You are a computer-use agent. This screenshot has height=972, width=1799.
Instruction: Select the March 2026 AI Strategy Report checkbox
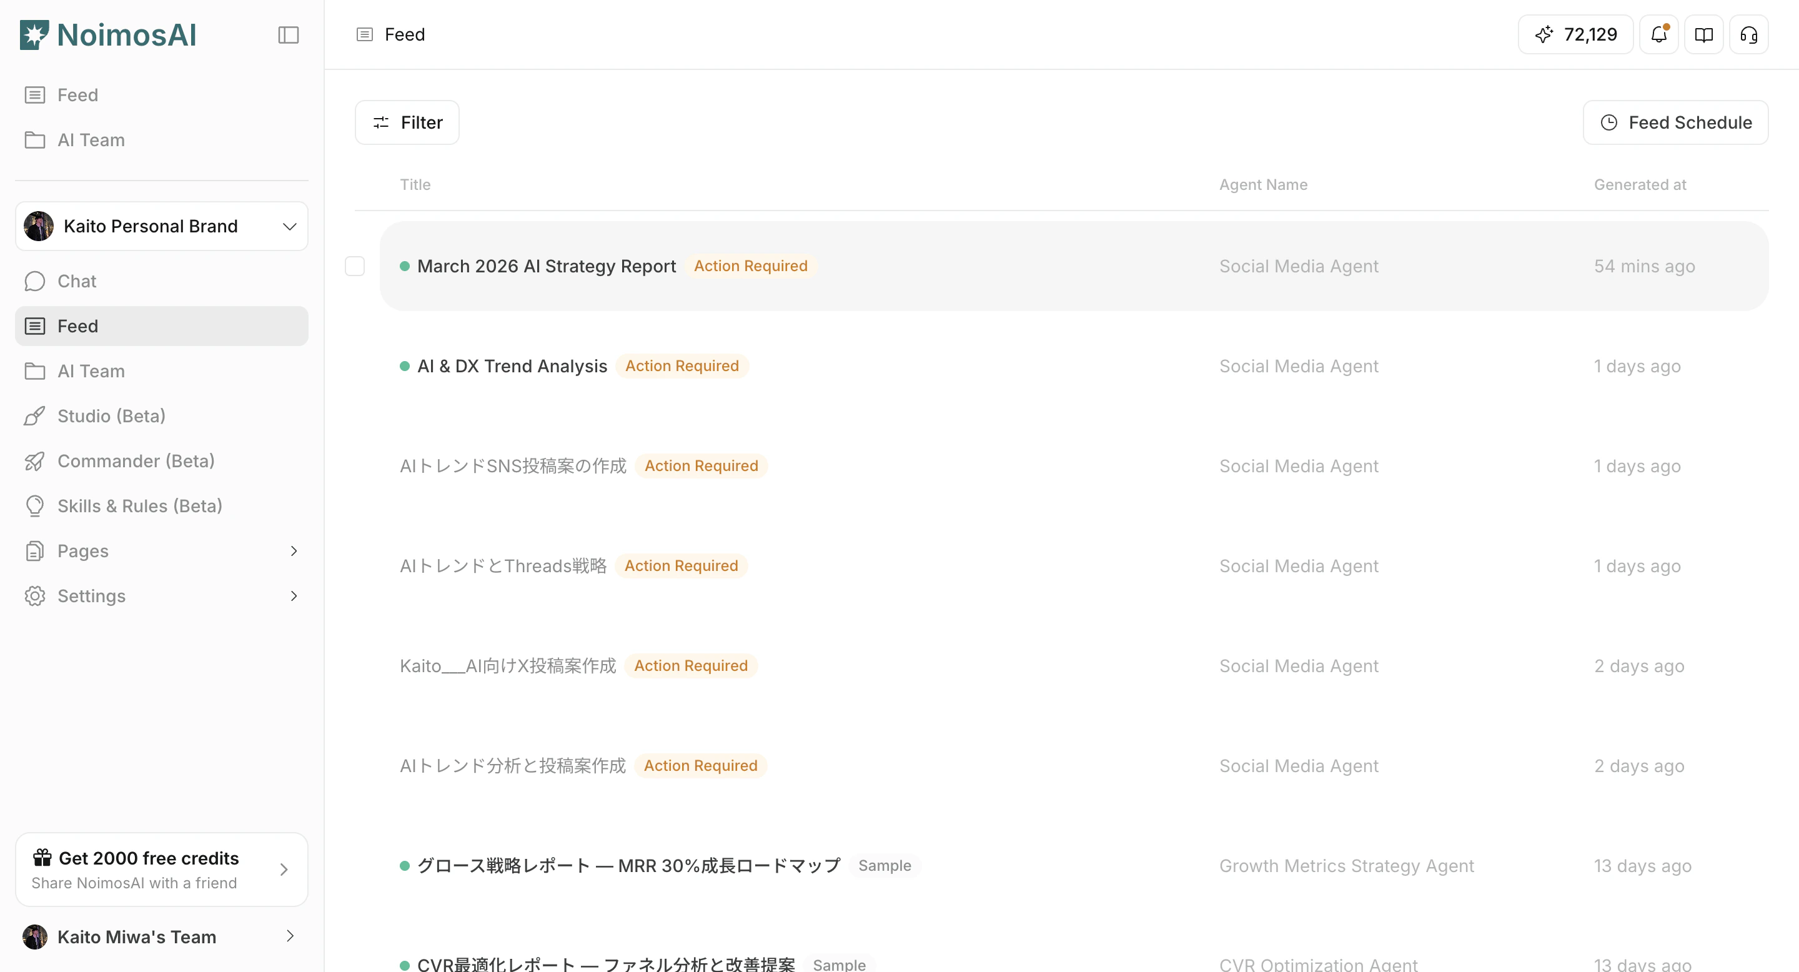tap(355, 266)
